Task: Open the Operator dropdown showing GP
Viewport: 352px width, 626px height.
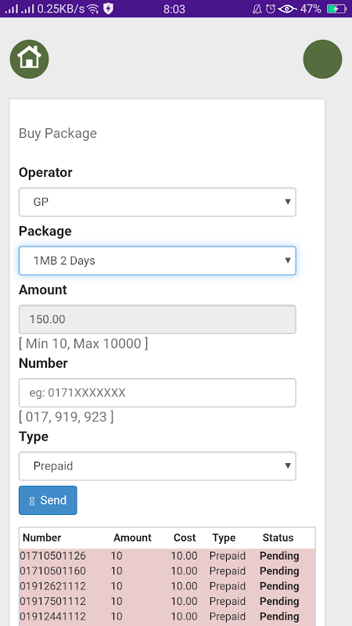Action: 157,202
